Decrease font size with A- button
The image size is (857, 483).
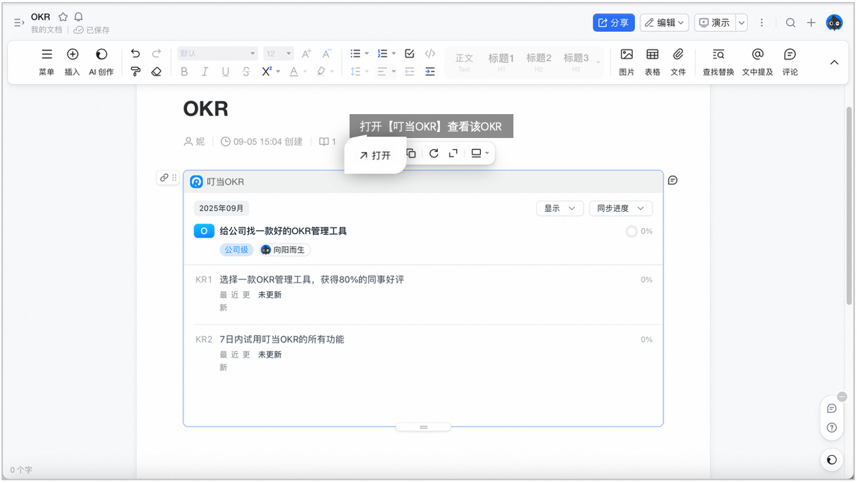(327, 54)
